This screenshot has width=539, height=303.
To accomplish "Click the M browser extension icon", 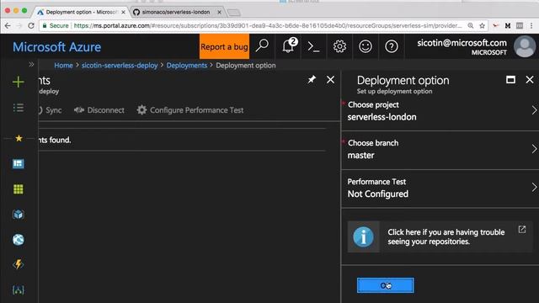I will point(507,26).
